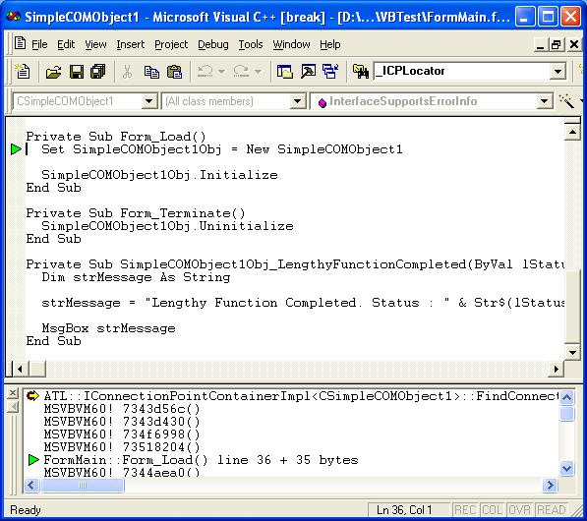
Task: Expand the InterfaceSupportsErrorInfo members dropdown
Action: [544, 101]
